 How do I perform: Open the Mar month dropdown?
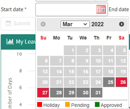[x=75, y=24]
